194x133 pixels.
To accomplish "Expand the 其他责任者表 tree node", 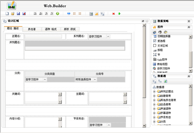I will point(154,100).
